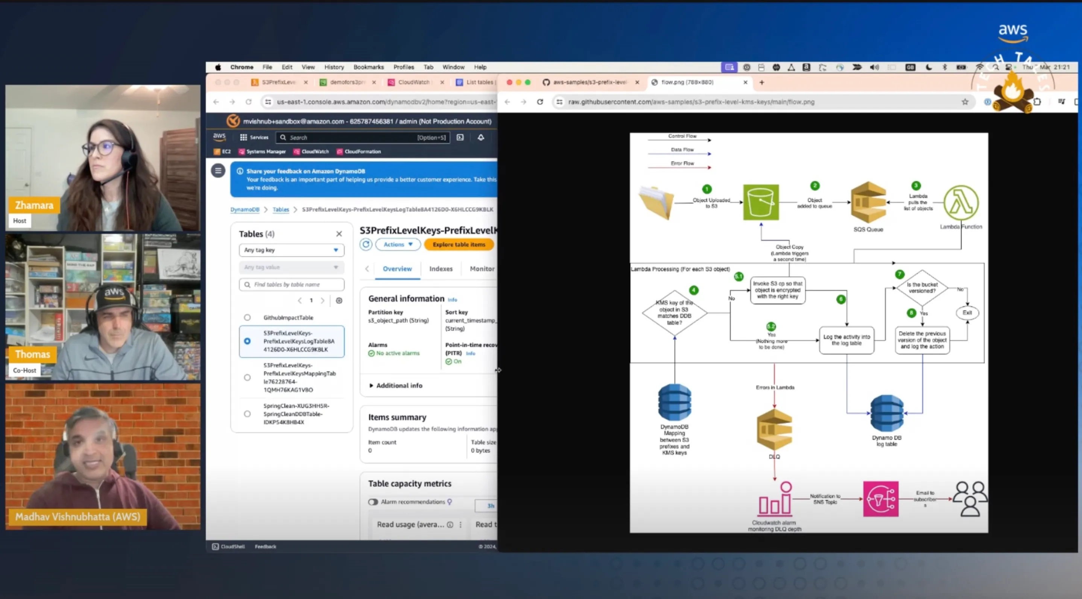Open the AWS notifications bell

coord(481,137)
